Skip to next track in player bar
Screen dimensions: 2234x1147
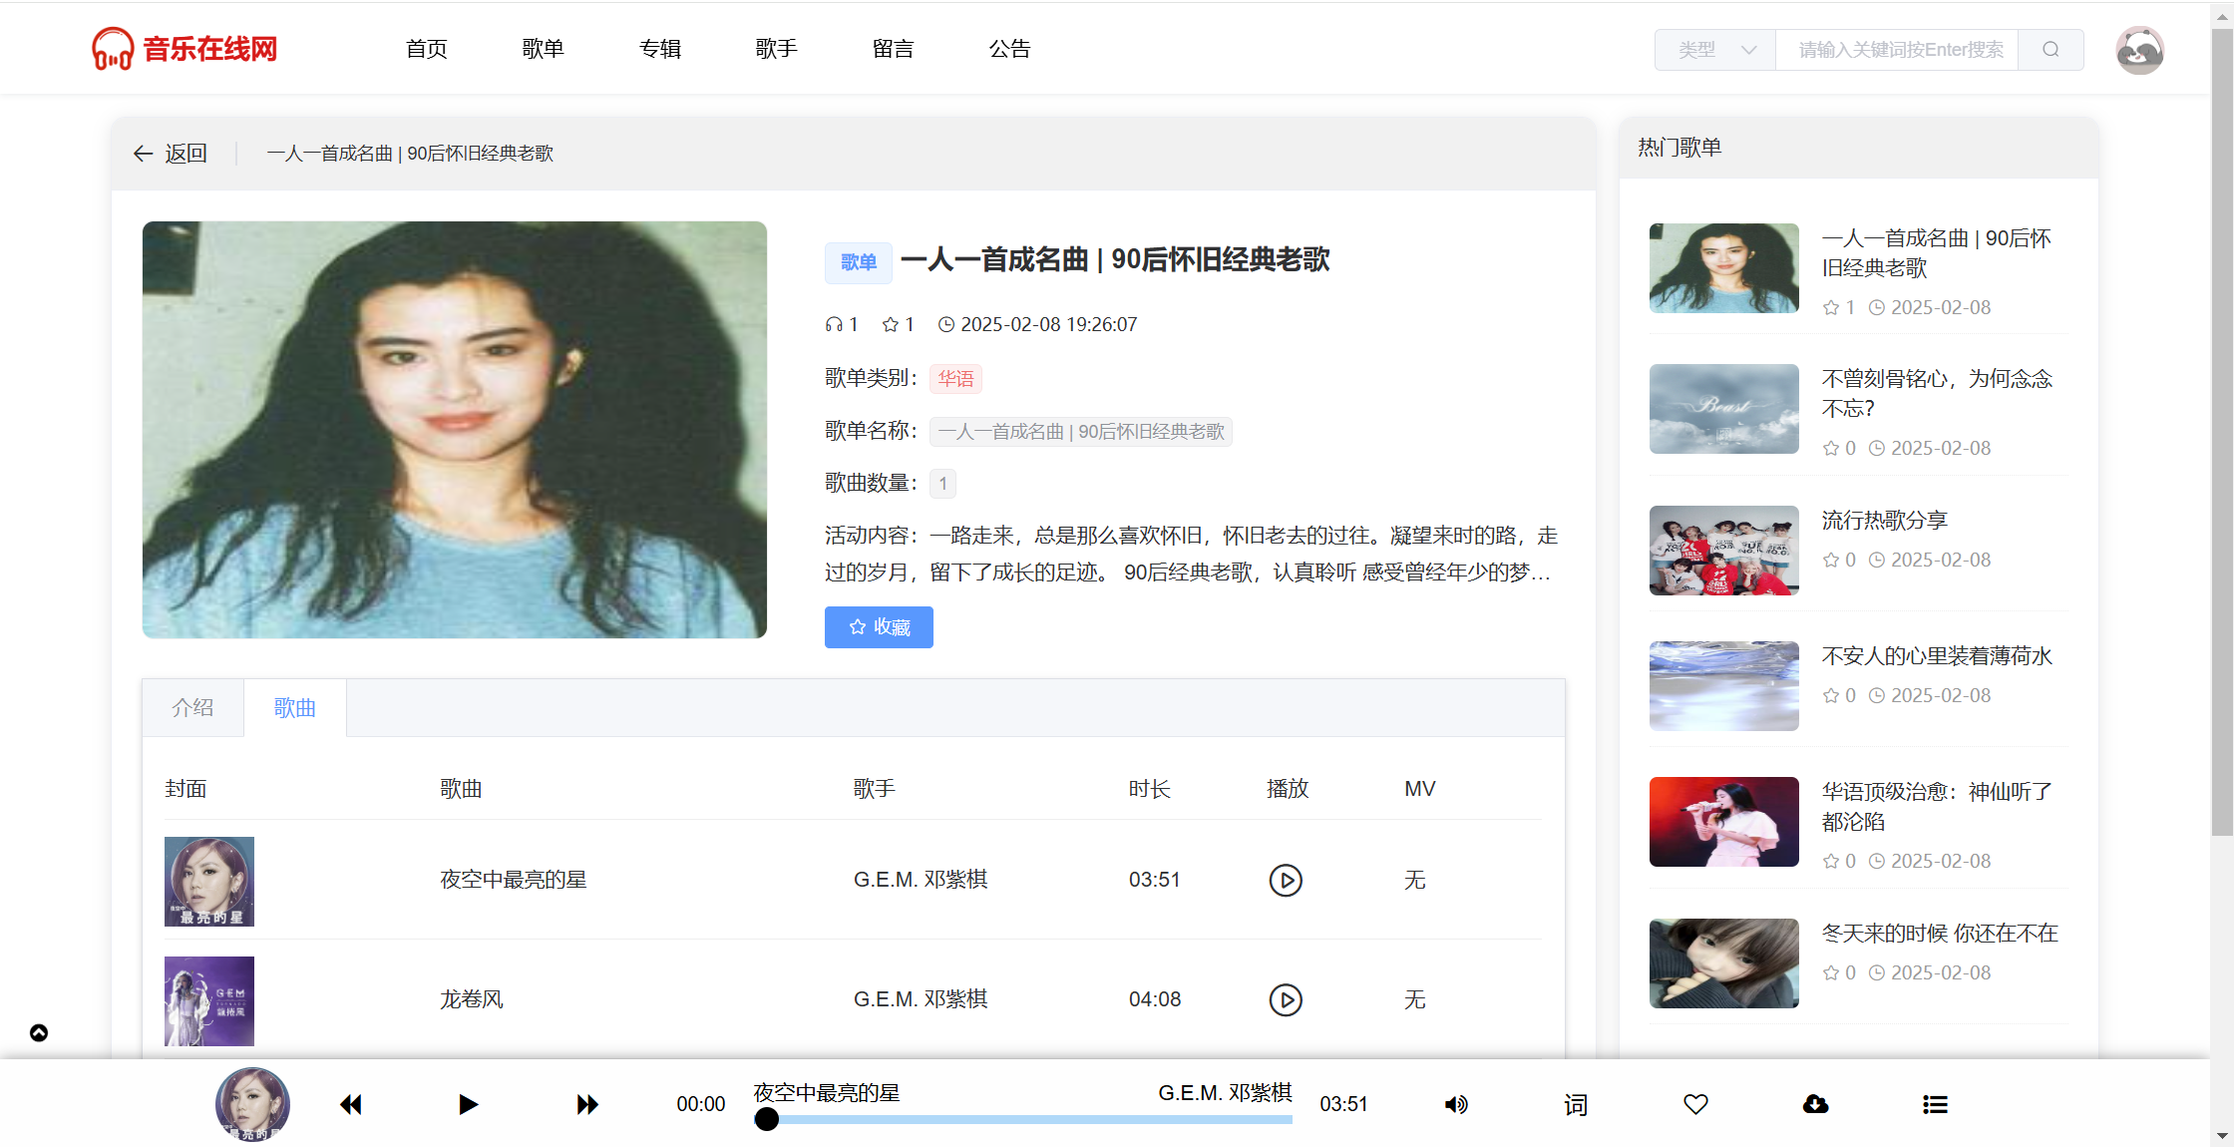click(587, 1104)
